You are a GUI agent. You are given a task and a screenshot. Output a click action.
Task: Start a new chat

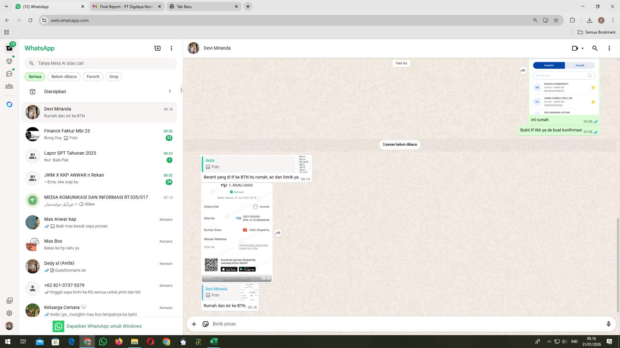pos(157,48)
